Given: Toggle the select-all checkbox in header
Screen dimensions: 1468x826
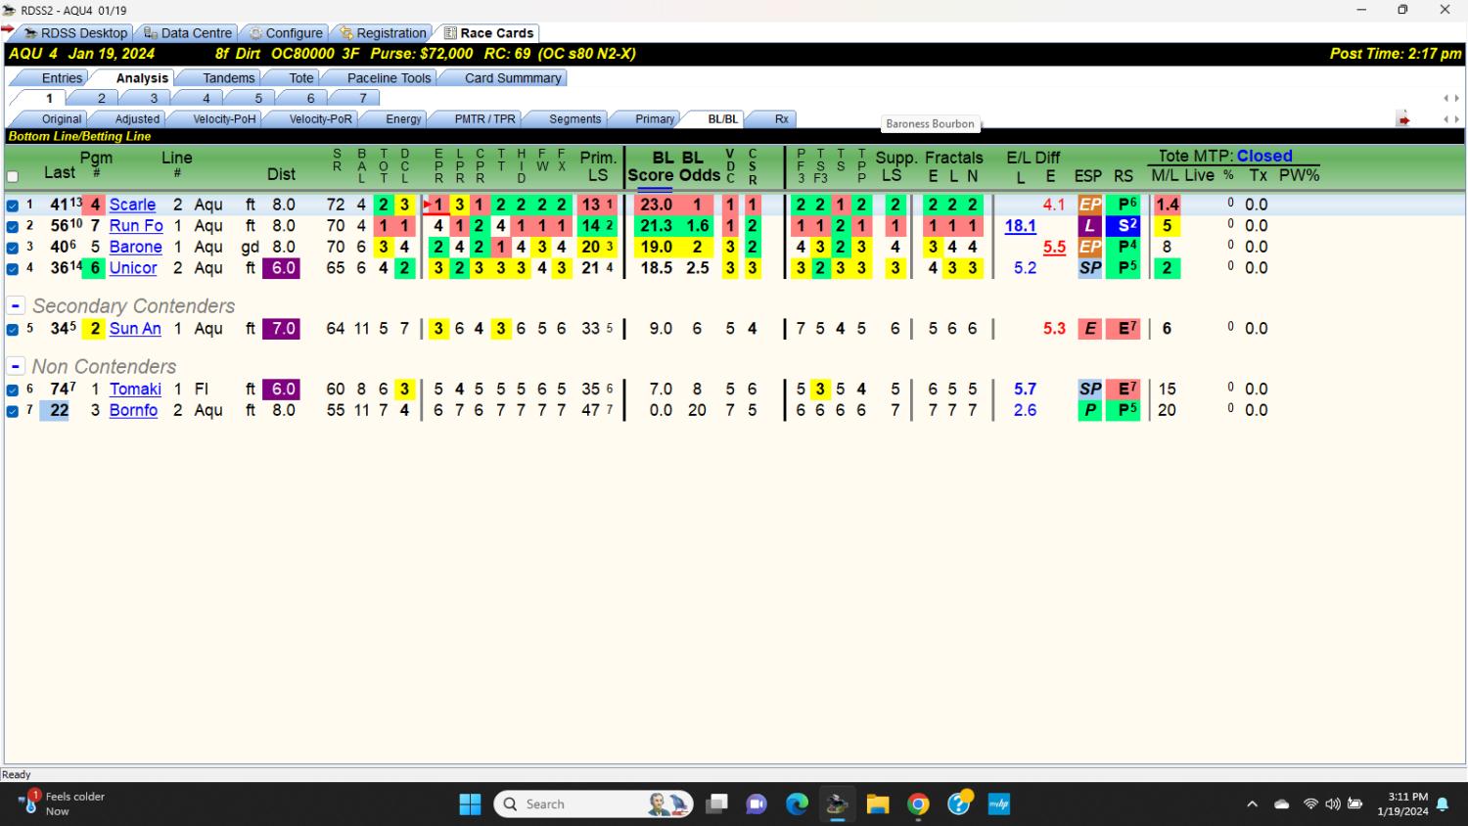Looking at the screenshot, I should (13, 177).
